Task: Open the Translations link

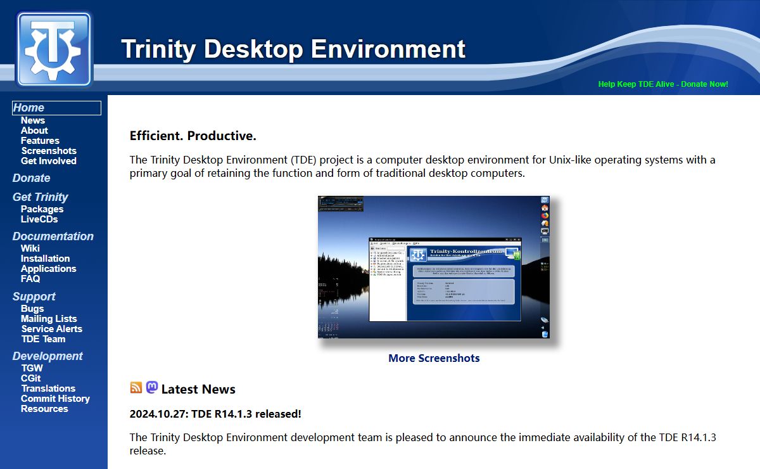Action: click(48, 389)
